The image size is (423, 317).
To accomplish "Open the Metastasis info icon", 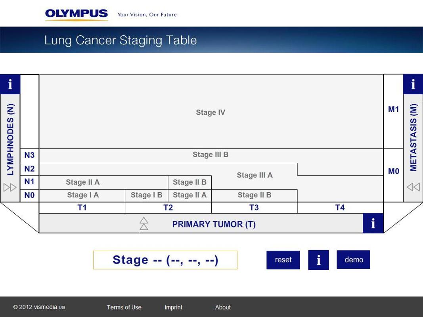I will pos(413,84).
